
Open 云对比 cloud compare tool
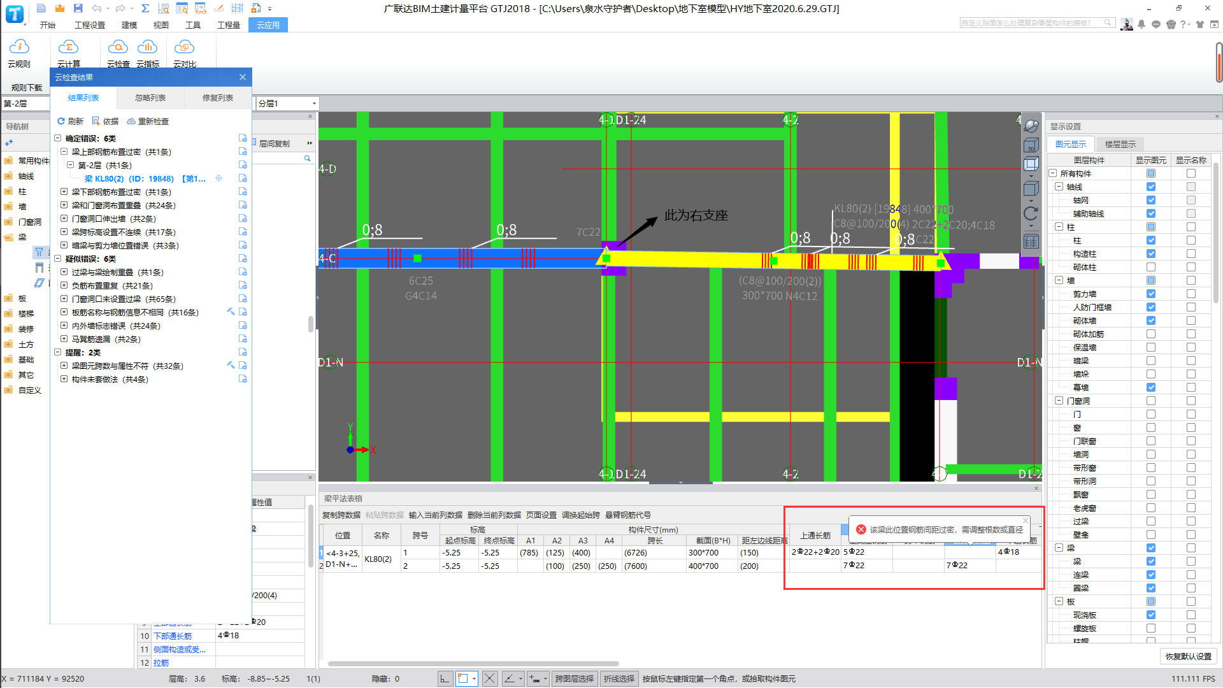184,54
